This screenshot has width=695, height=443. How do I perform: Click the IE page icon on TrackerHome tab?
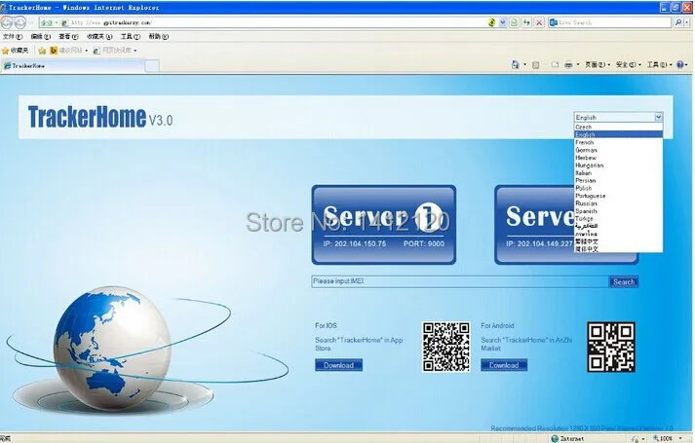pos(7,65)
